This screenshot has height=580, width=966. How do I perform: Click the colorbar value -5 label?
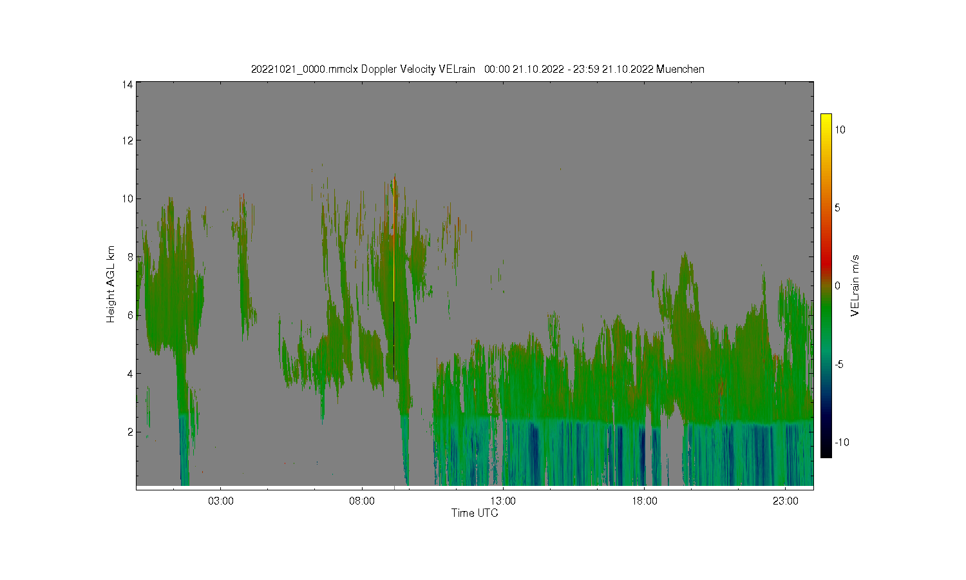point(840,364)
